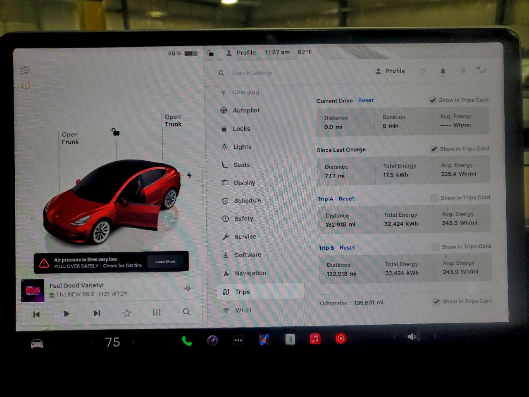Tap the red warning triangle in alert
This screenshot has width=529, height=397.
click(44, 263)
